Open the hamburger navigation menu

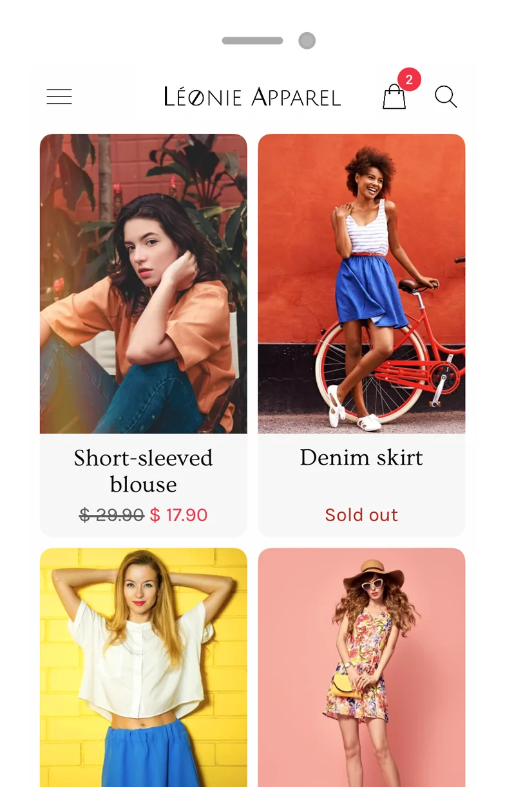[x=59, y=97]
